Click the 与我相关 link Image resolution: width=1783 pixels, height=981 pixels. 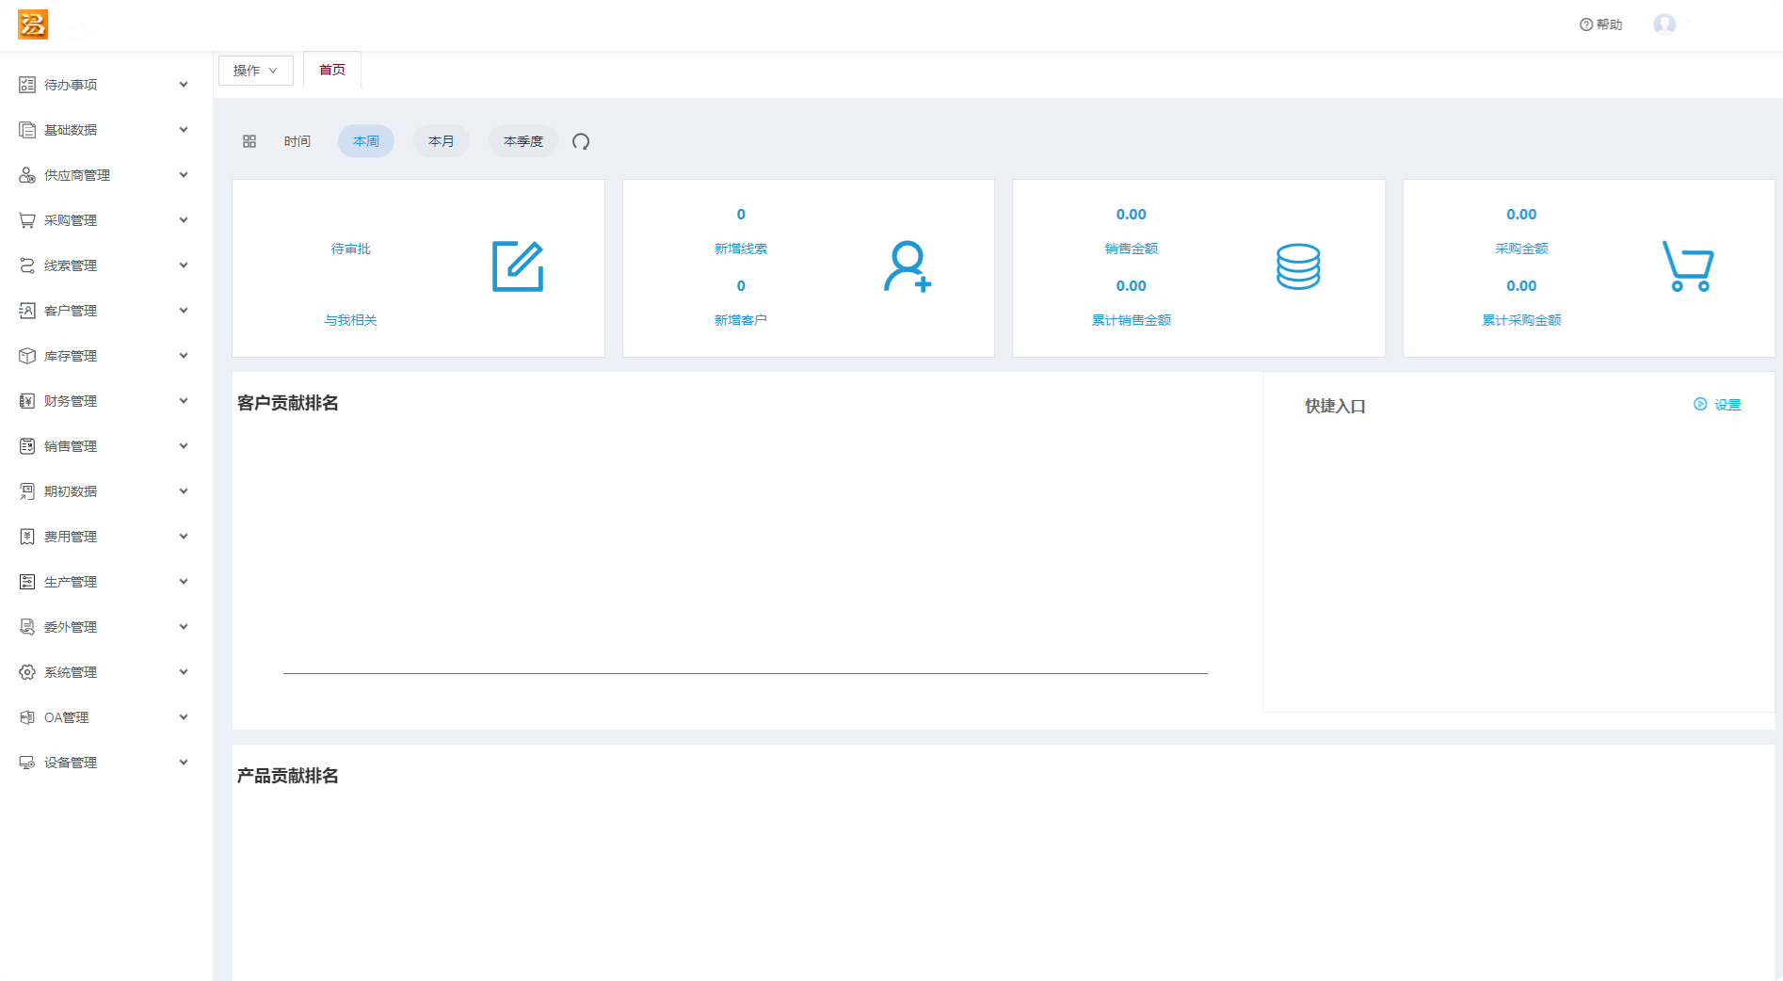coord(351,320)
